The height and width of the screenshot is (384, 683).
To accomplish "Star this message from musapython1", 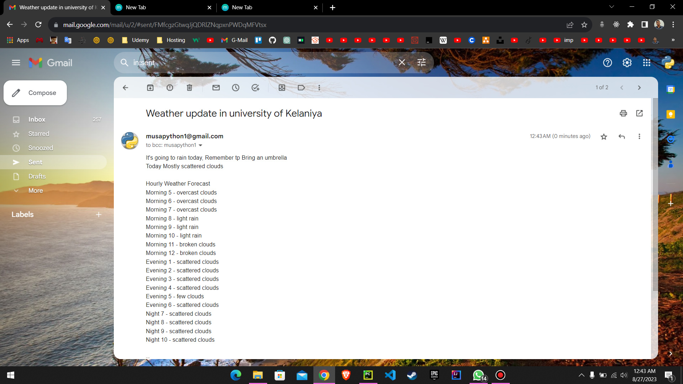I will coord(604,137).
